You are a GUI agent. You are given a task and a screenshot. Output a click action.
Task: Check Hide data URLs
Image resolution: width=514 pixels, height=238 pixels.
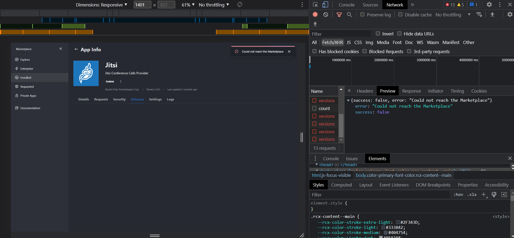(400, 34)
